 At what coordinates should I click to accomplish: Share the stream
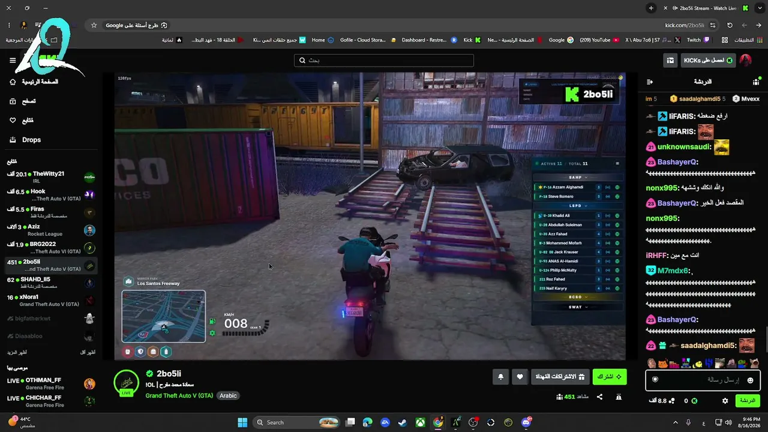coord(599,397)
